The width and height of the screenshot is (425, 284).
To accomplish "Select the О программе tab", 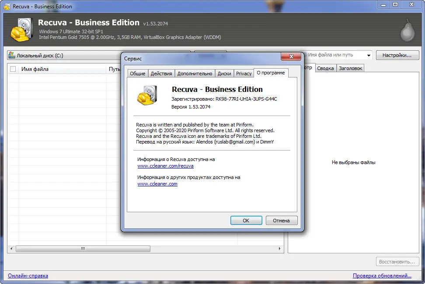I will [x=271, y=73].
